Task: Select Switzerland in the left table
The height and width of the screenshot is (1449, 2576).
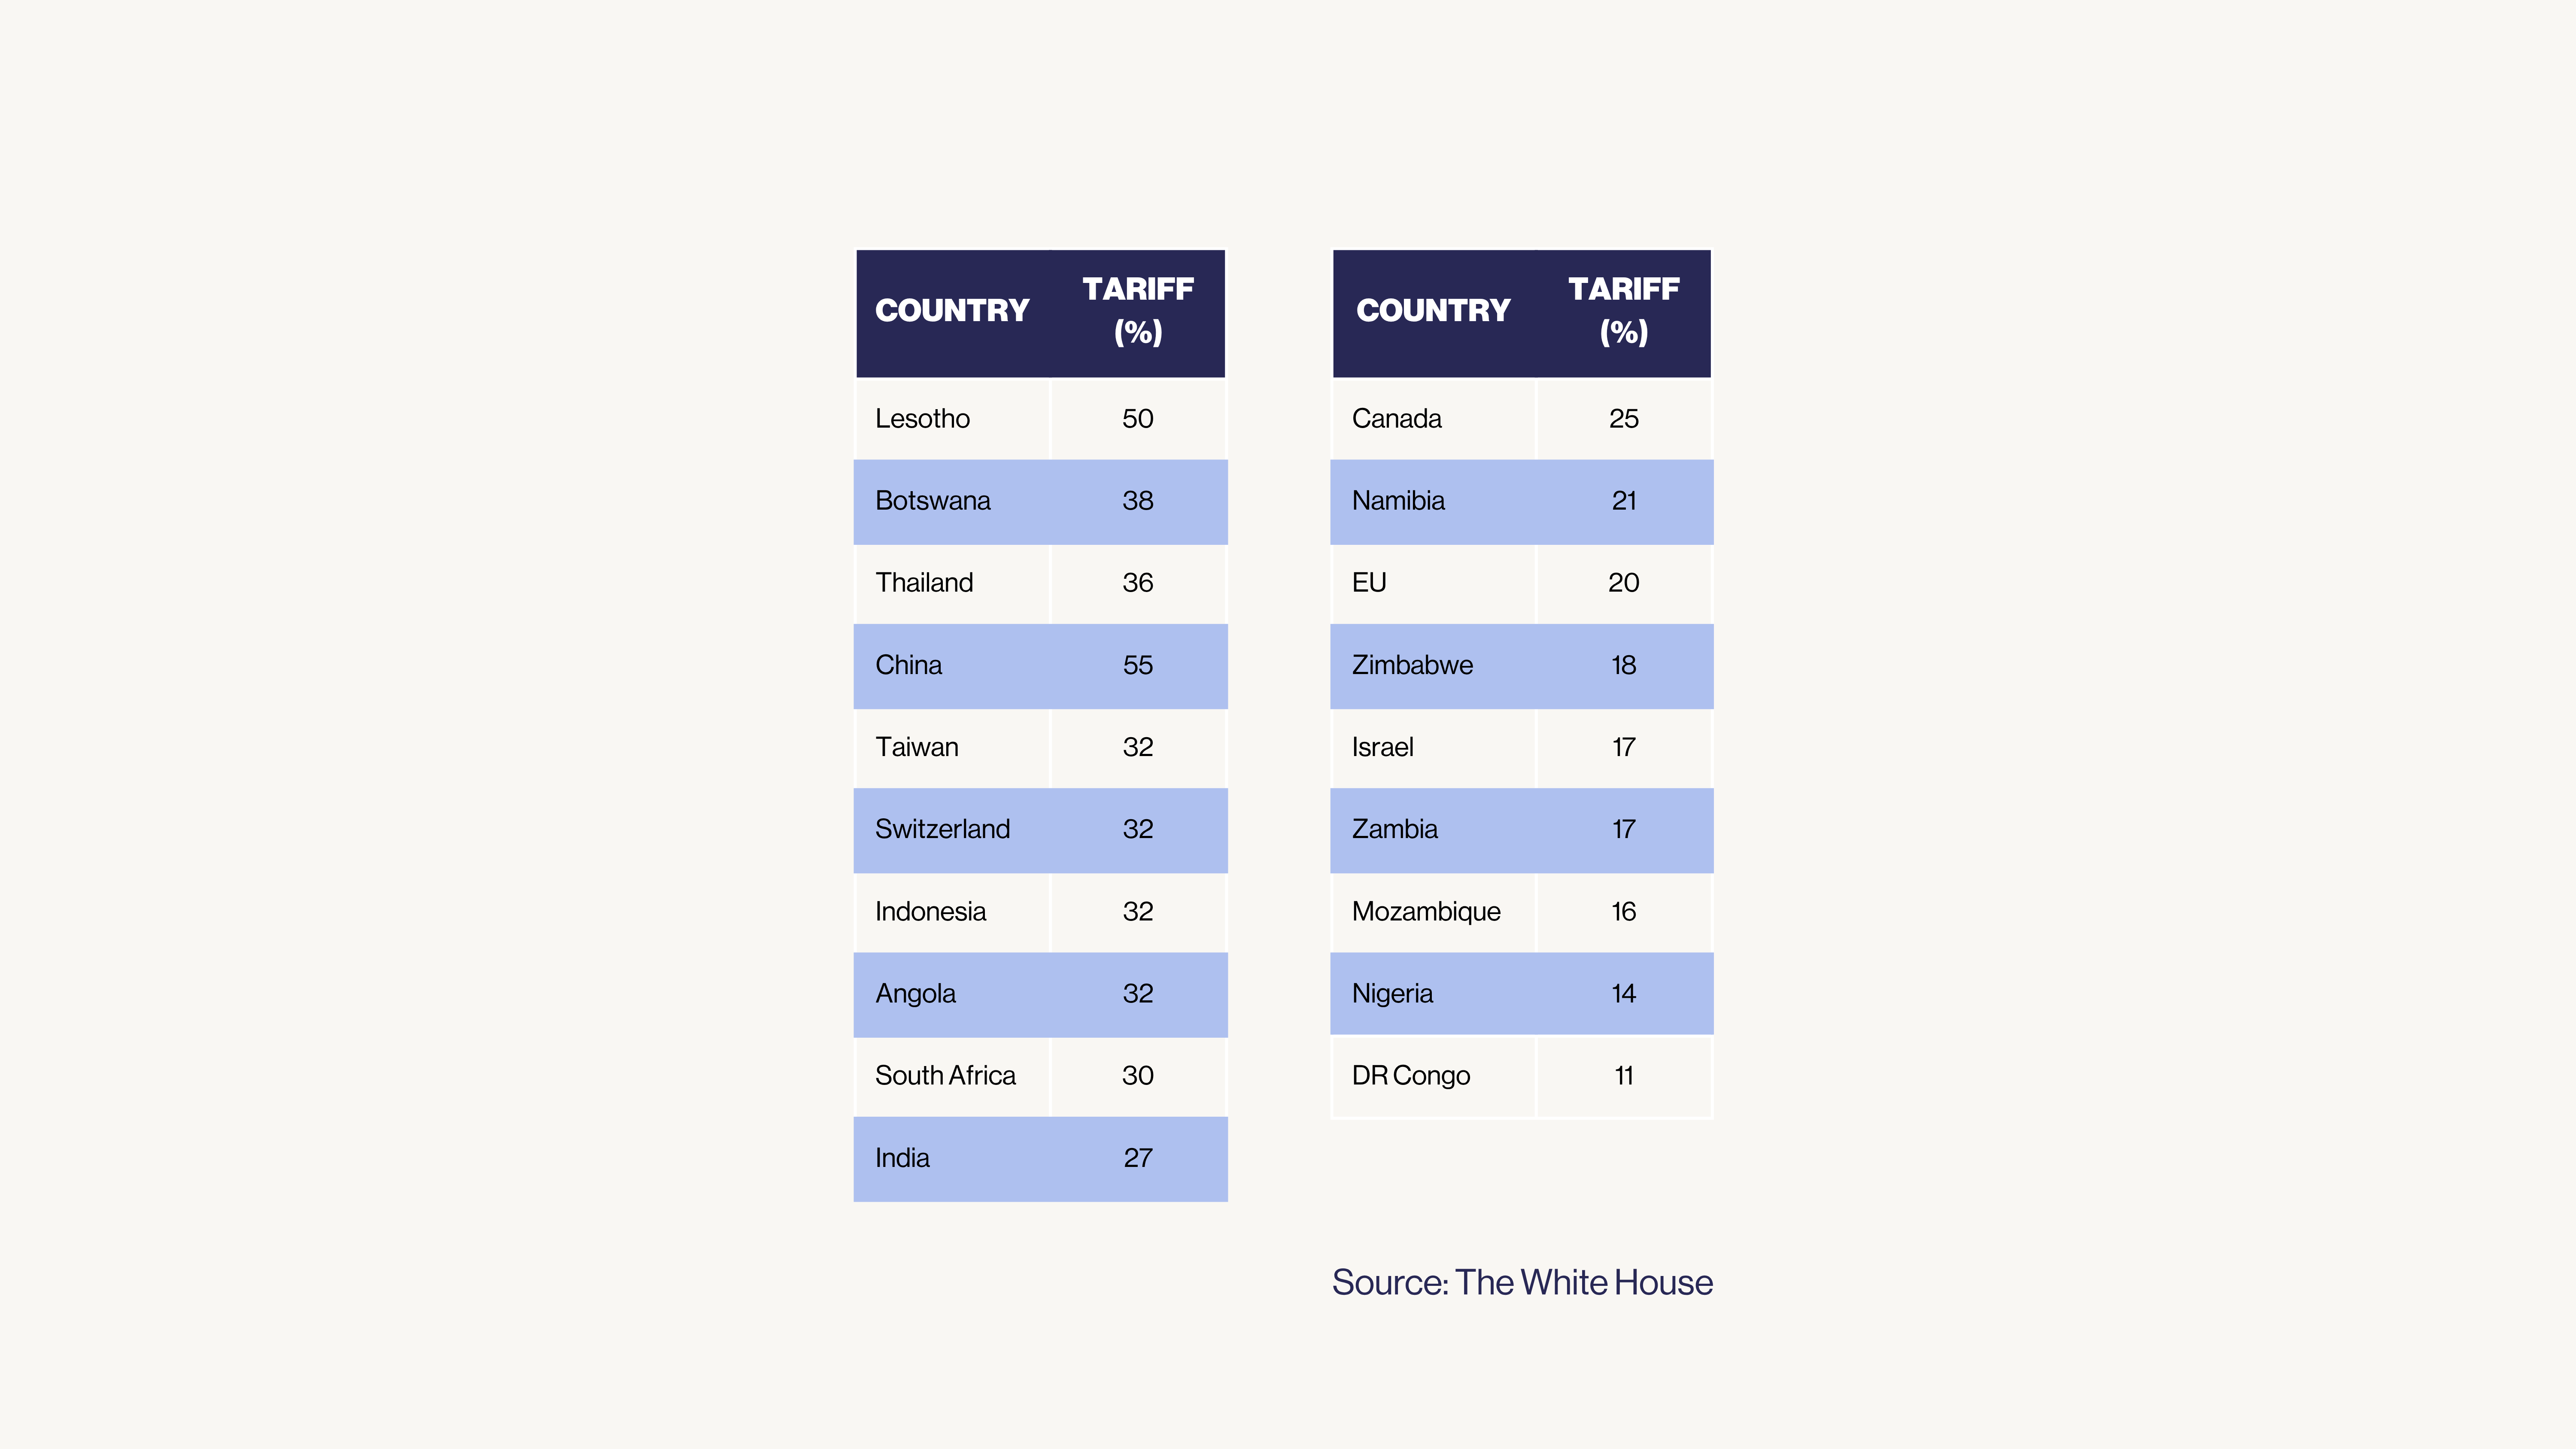Action: pos(942,829)
